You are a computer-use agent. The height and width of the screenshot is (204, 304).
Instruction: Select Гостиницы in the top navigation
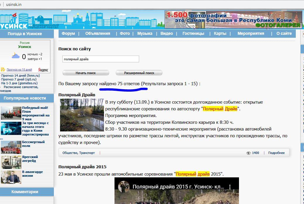click(x=193, y=33)
